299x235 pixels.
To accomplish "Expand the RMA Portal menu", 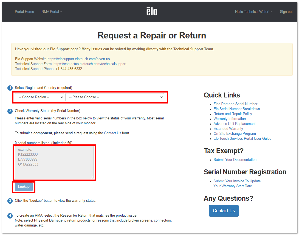I will coord(52,12).
